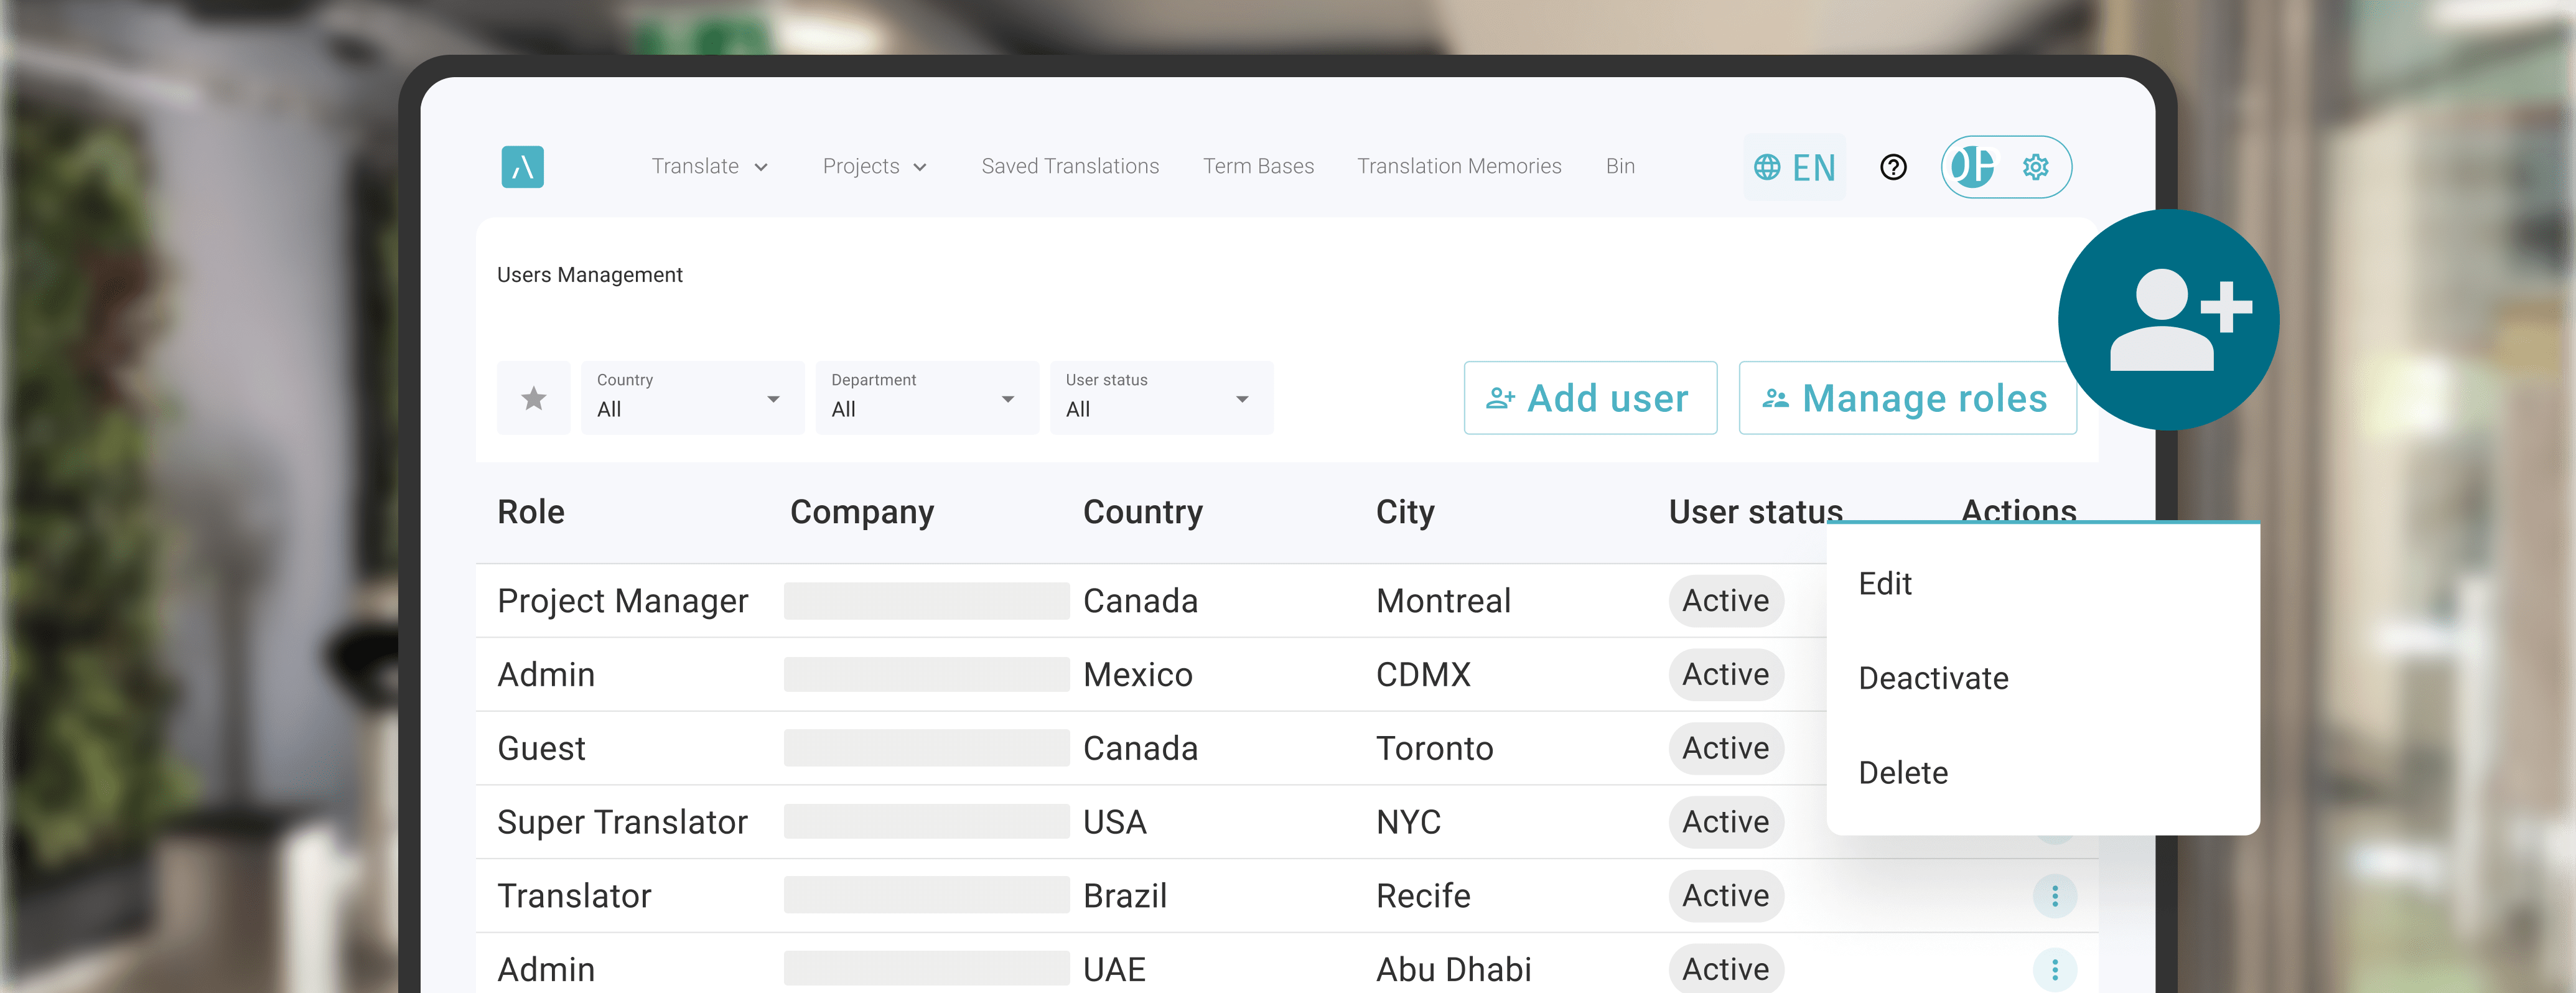Open the three-dot menu for the Recife row
Viewport: 2576px width, 993px height.
pos(2054,896)
